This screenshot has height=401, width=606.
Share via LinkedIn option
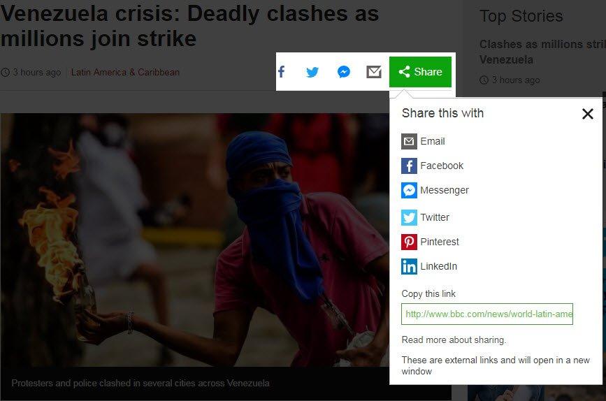click(x=429, y=267)
